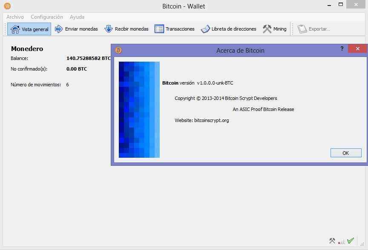Viewport: 368px width, 250px height.
Task: Click the Mining pickaxe icon in the toolbar
Action: coord(267,29)
